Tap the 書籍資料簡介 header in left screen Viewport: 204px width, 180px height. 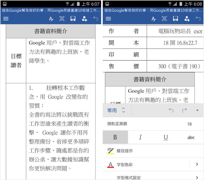[51, 31]
